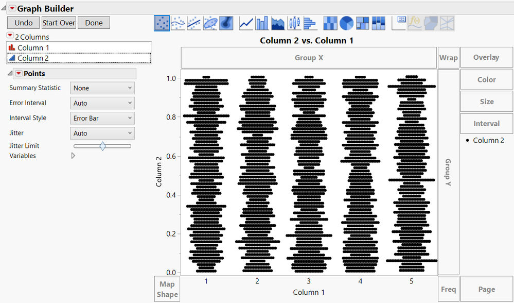Viewport: 514px width, 303px height.
Task: Select Column 2 in the column list
Action: coord(79,58)
